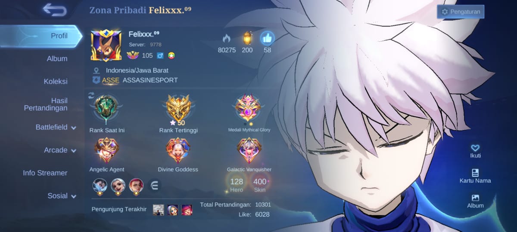View the Medali Mythical Glory badge
The image size is (517, 232).
[249, 109]
